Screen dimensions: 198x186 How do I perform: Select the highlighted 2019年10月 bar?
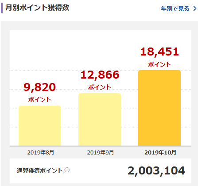(159, 108)
